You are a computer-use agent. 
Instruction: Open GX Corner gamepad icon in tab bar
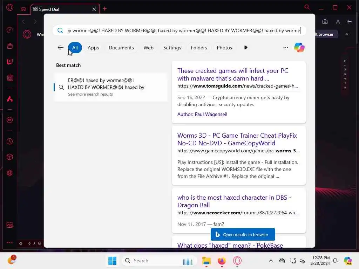[23, 9]
